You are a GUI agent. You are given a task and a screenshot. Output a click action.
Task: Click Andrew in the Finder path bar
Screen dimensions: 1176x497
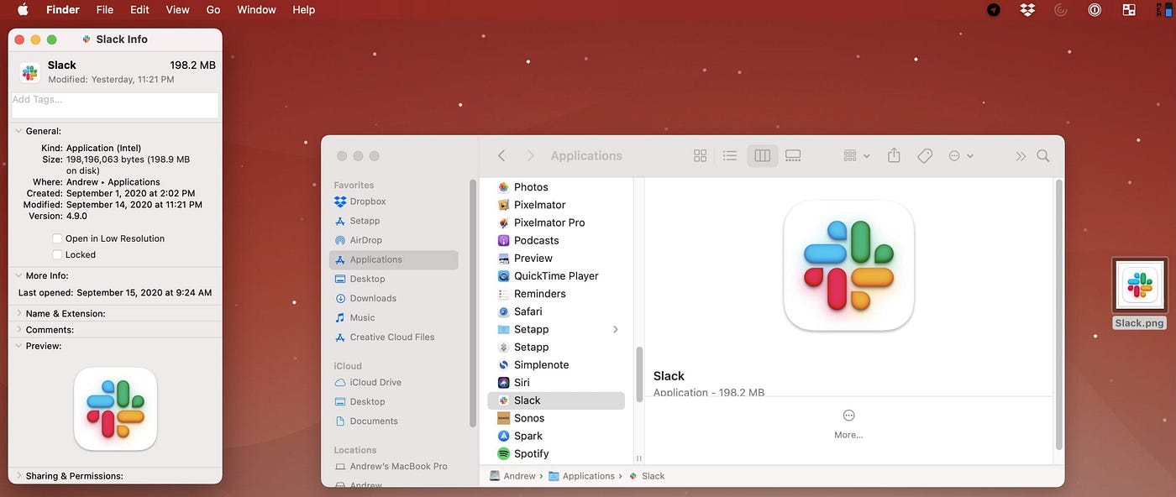(512, 476)
